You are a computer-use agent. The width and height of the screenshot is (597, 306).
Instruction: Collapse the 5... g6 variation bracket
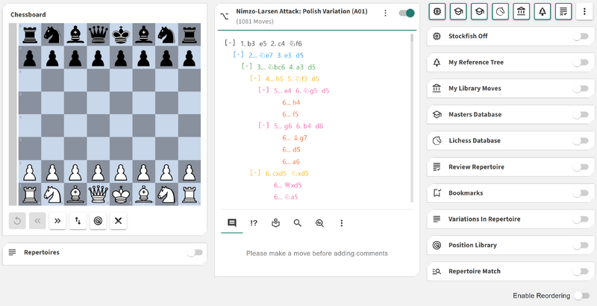[x=263, y=125]
